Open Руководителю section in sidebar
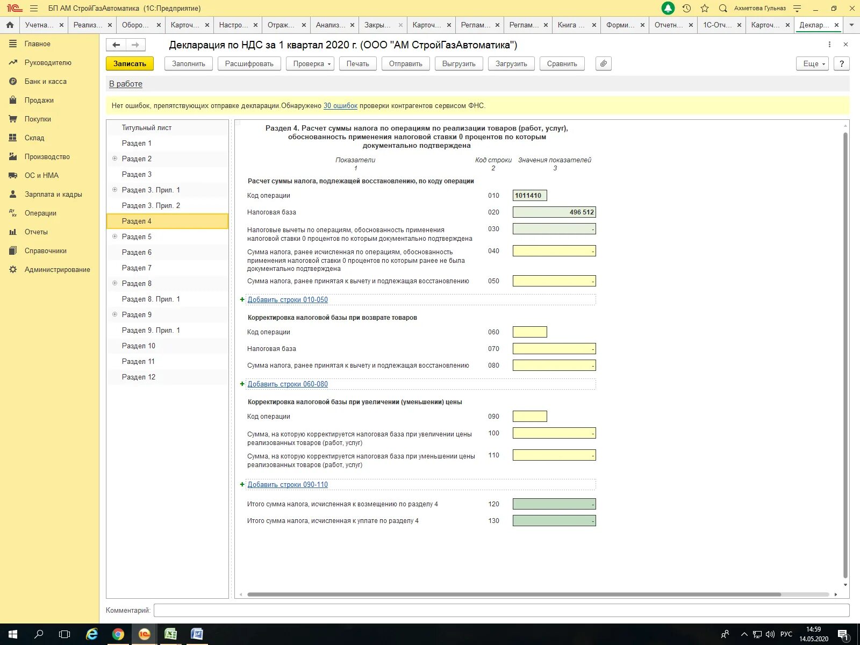The image size is (860, 645). (x=48, y=62)
